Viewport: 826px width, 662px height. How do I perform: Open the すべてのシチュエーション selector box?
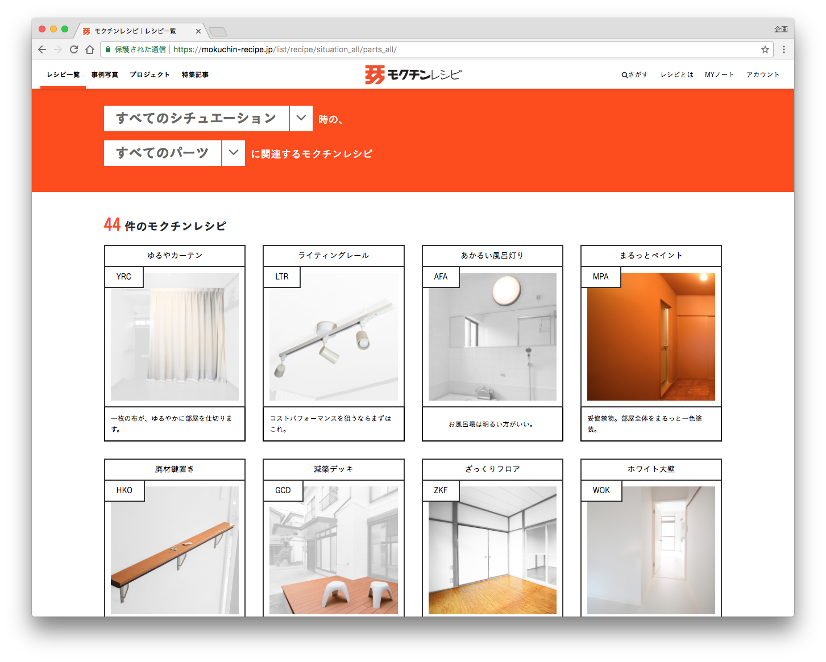click(x=196, y=118)
